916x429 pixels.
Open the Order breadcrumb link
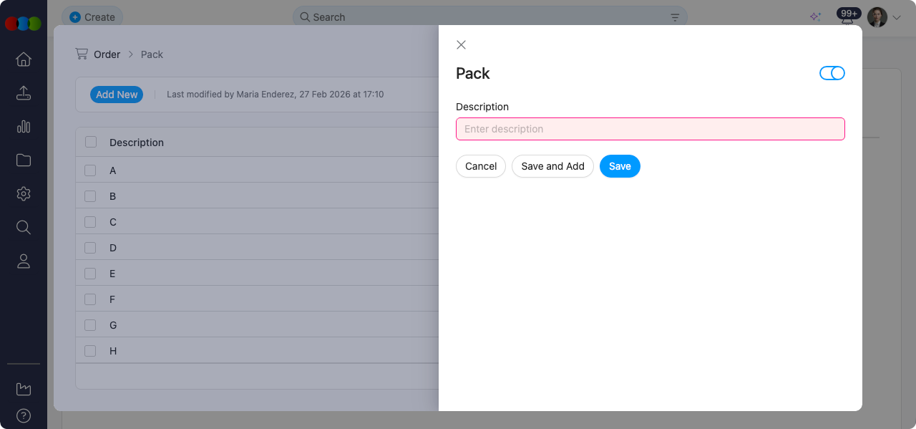(x=107, y=54)
